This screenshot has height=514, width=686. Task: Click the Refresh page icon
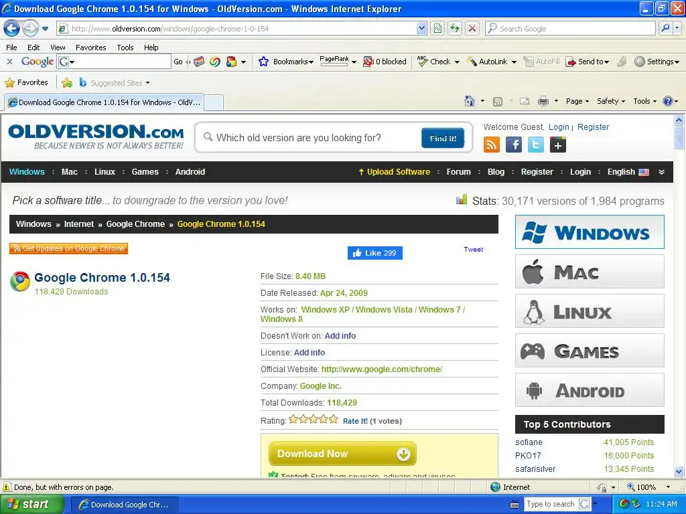coord(455,28)
